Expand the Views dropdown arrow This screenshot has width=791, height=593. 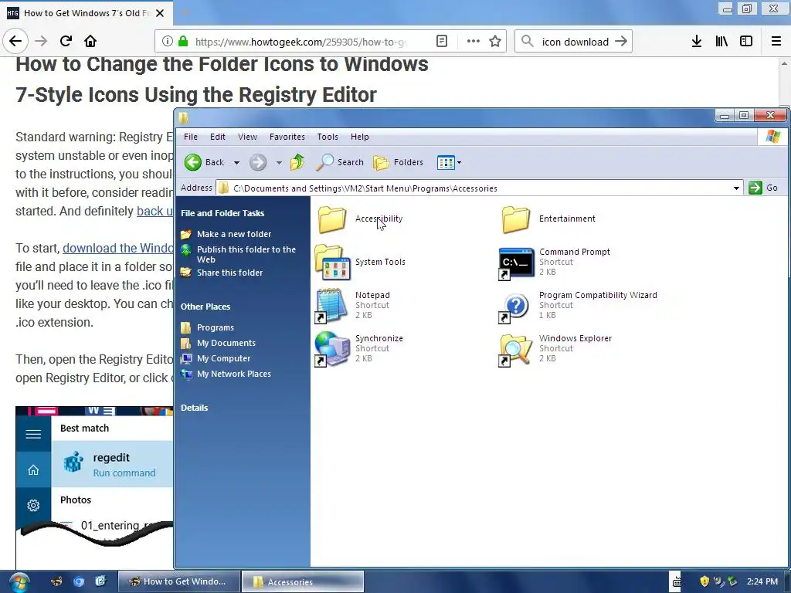[x=459, y=163]
